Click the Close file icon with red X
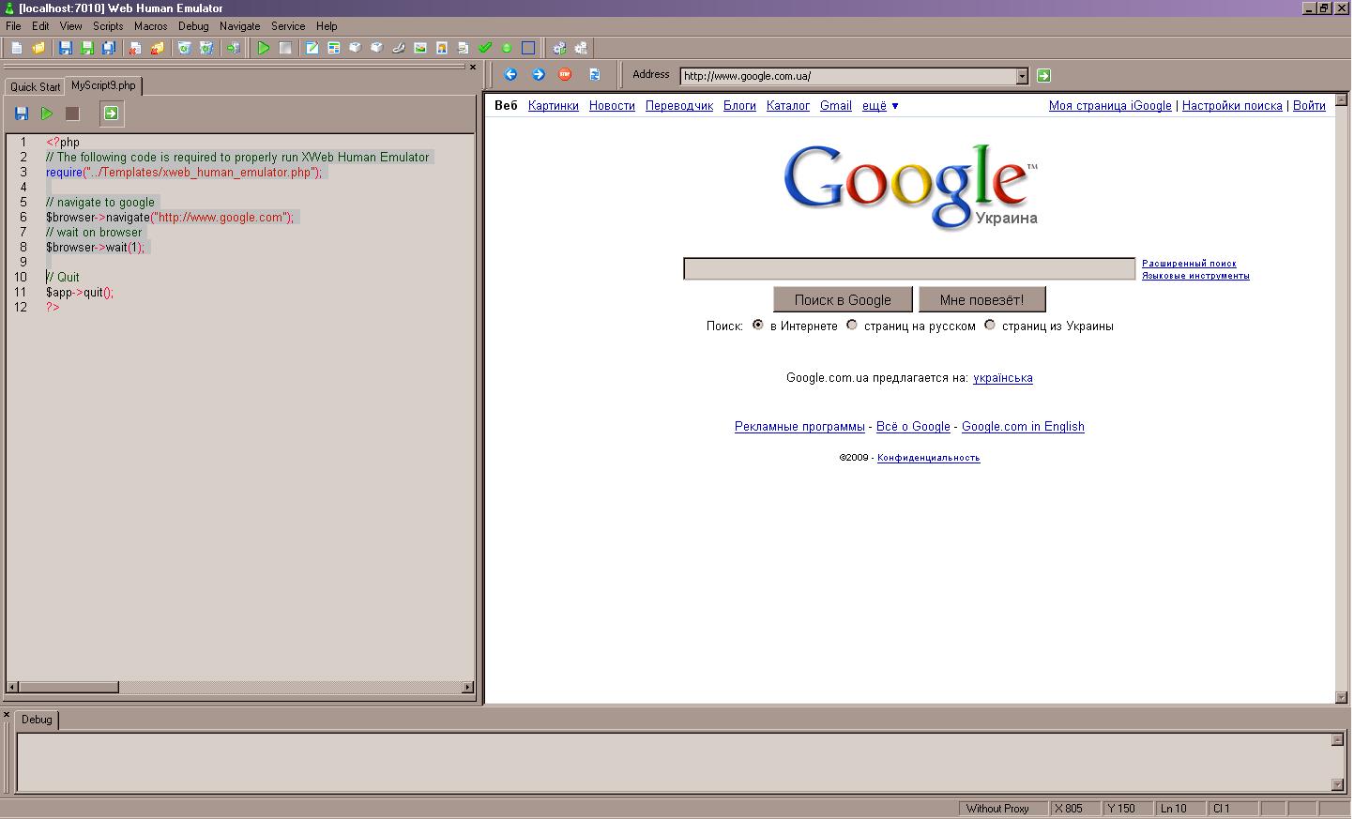 point(136,48)
